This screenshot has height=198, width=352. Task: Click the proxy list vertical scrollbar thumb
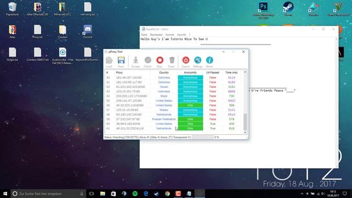(x=245, y=122)
